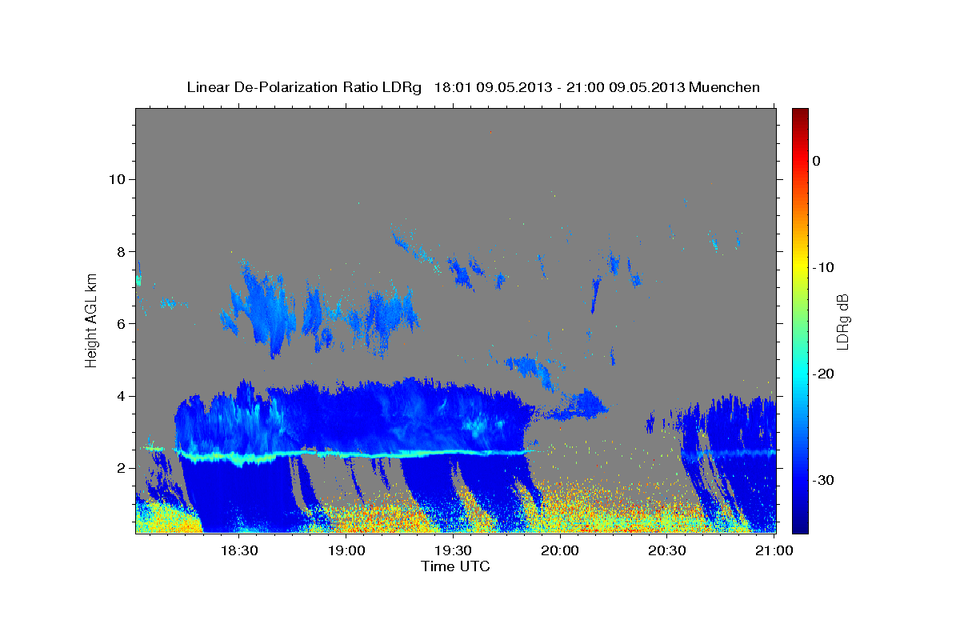Click the start time '18:01 09.05.2013' in title
This screenshot has width=960, height=640.
pyautogui.click(x=492, y=87)
